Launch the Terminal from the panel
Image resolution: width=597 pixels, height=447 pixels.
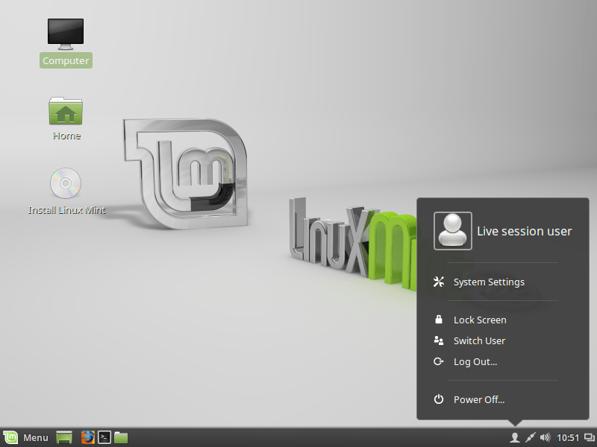[x=104, y=437]
